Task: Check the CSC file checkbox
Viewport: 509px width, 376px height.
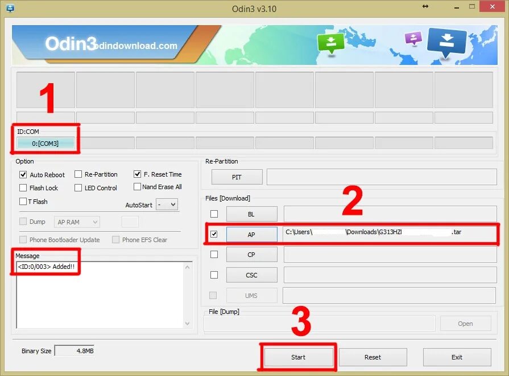Action: pyautogui.click(x=214, y=275)
